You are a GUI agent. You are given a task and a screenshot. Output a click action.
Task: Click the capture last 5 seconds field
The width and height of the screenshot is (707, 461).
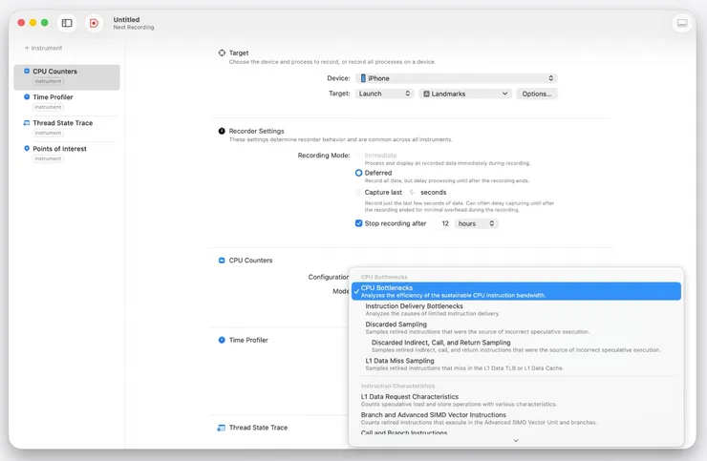pos(411,193)
